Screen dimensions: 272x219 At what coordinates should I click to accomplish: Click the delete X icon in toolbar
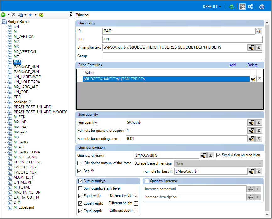[14, 14]
